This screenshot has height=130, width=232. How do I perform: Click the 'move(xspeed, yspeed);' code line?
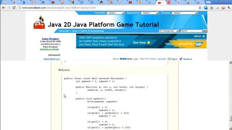(x=102, y=101)
